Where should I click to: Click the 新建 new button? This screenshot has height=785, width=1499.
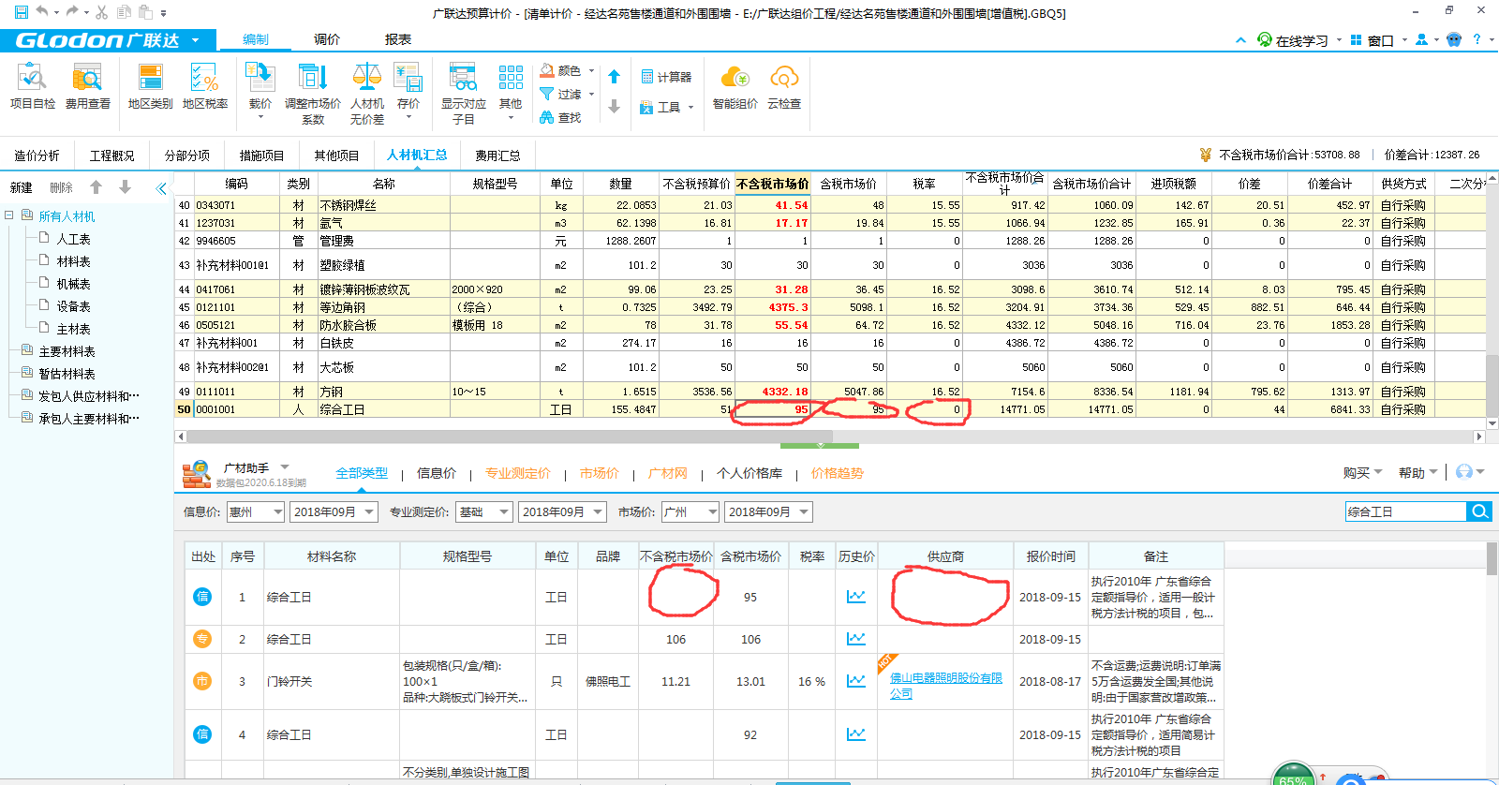pyautogui.click(x=21, y=187)
